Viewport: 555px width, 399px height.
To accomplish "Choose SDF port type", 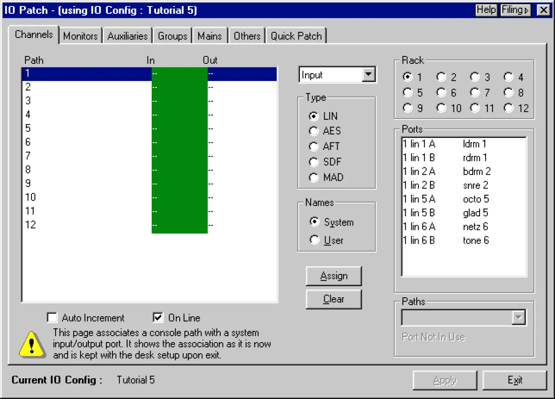I will point(325,162).
